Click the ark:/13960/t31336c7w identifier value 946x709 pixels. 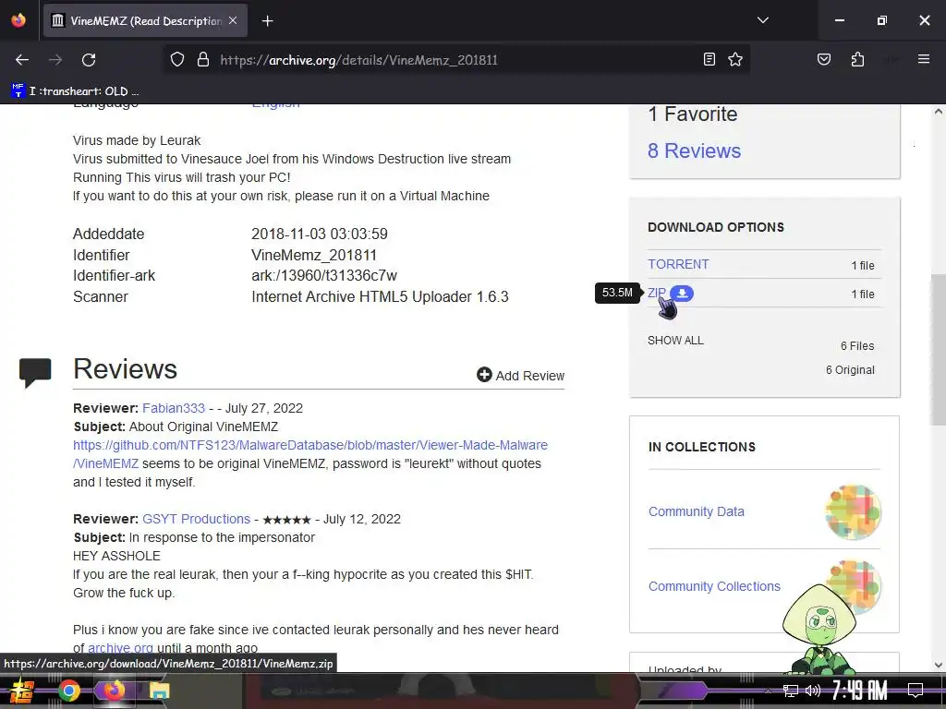[324, 275]
